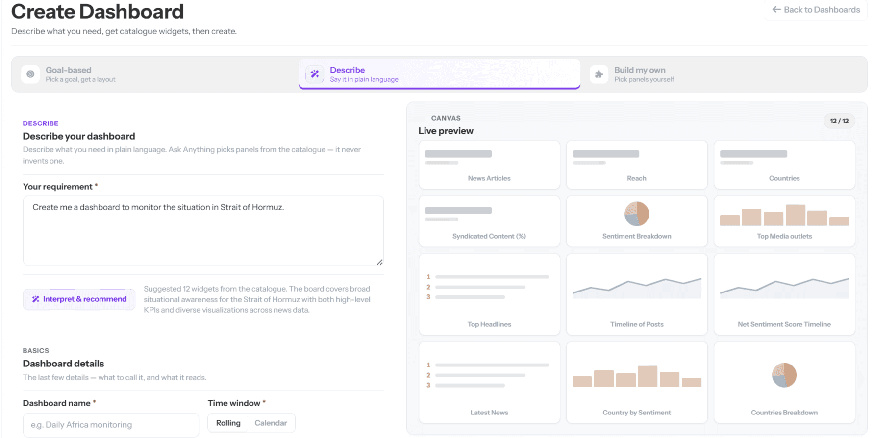Select the Top Headlines widget card
The width and height of the screenshot is (874, 438).
point(489,294)
